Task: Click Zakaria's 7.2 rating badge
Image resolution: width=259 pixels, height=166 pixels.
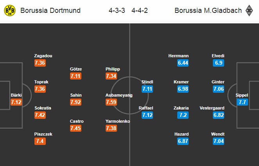Action: click(x=183, y=115)
